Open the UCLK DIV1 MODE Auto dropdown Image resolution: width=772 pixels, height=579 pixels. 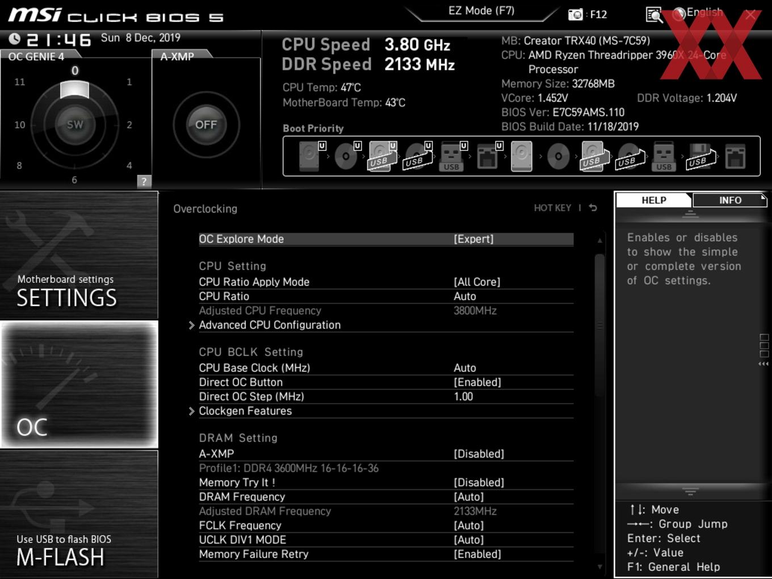coord(469,540)
